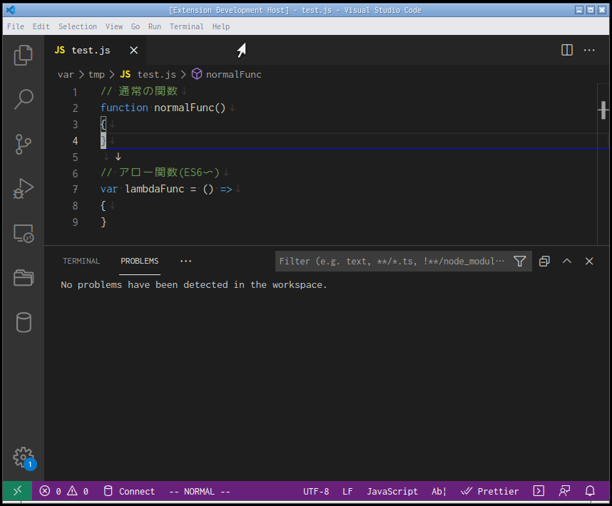Open the feedback icon in status bar
This screenshot has height=506, width=612.
[564, 491]
